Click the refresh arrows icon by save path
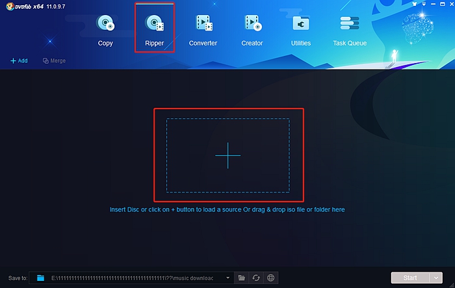Image resolution: width=455 pixels, height=288 pixels. [x=256, y=278]
